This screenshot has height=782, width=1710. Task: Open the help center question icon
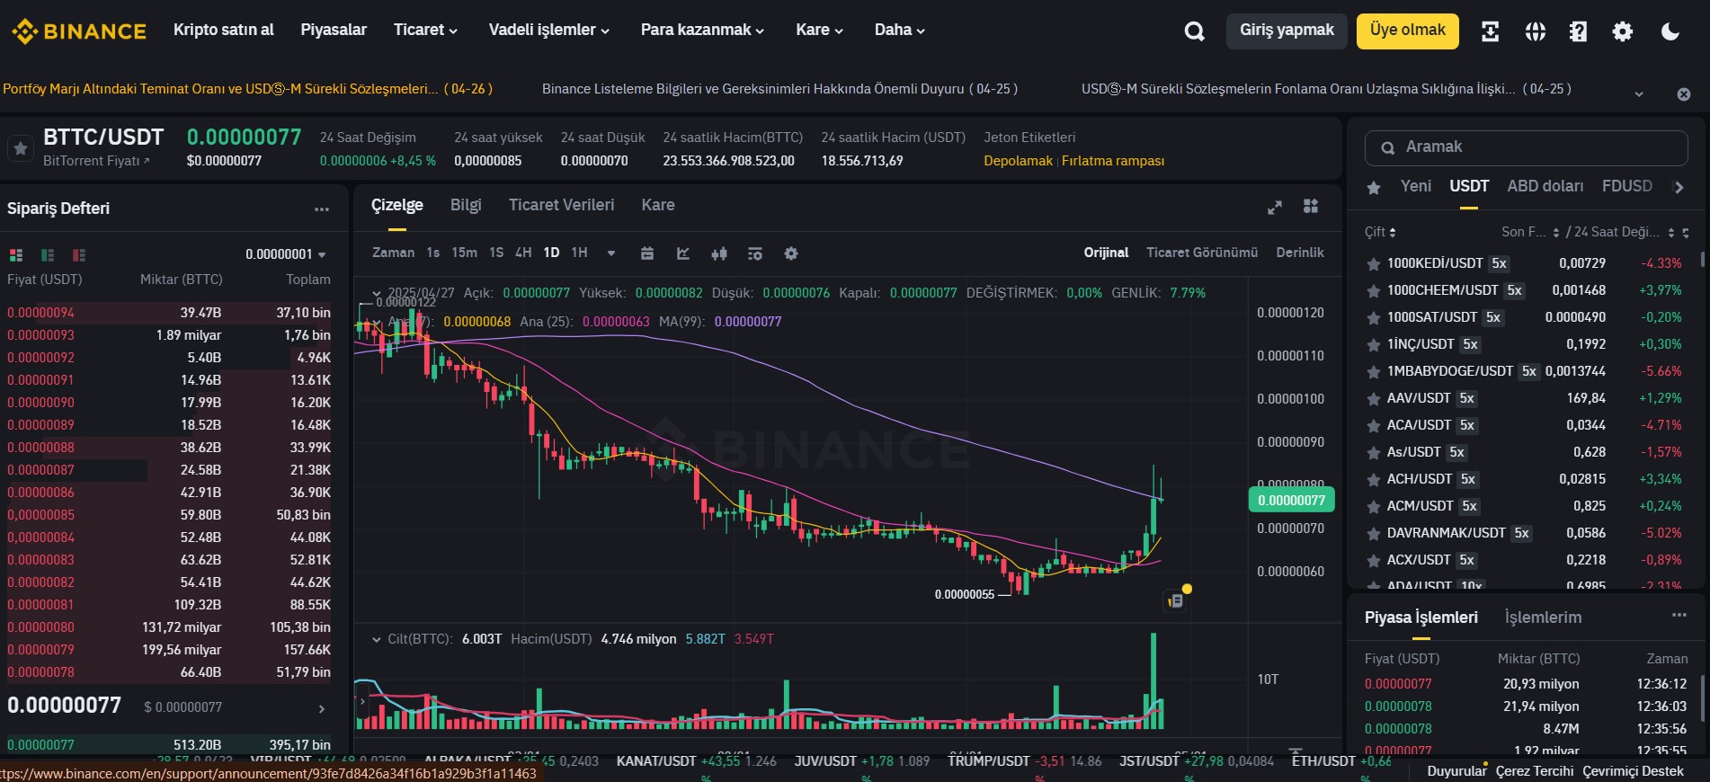click(1578, 31)
